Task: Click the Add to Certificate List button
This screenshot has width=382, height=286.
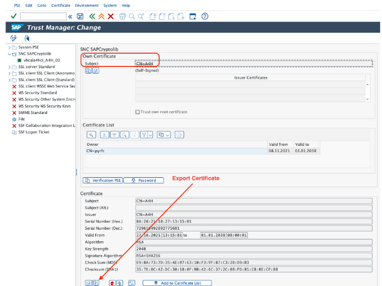Action: click(177, 283)
